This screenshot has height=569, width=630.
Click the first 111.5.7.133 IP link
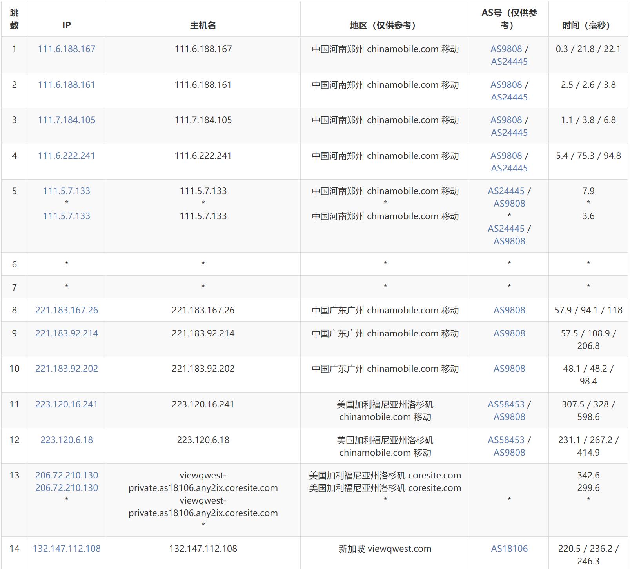click(67, 191)
